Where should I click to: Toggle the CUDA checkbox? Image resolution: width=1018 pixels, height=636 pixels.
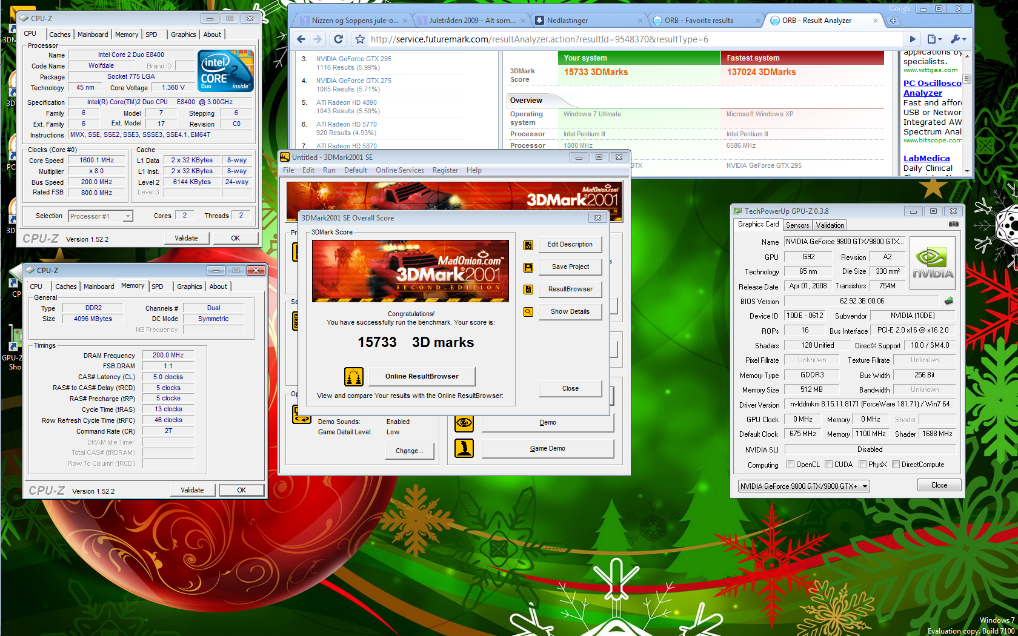[x=828, y=465]
